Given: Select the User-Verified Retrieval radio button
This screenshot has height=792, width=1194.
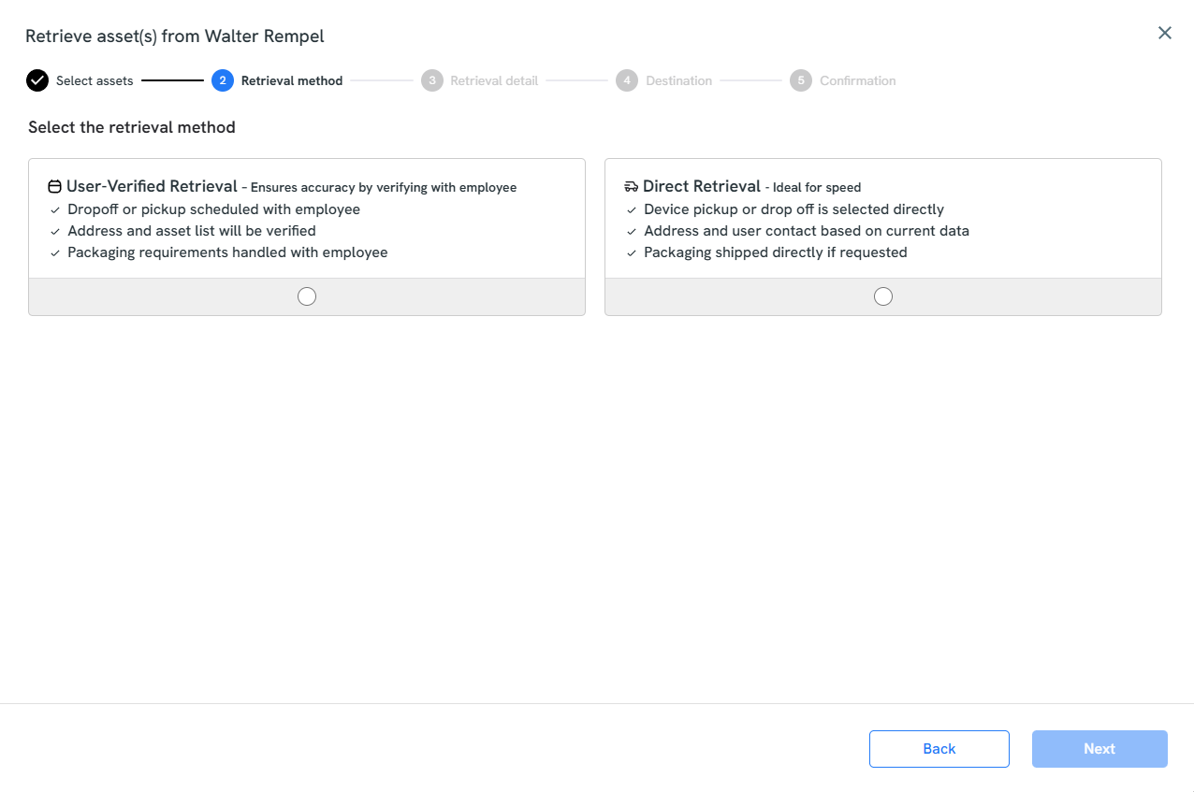Looking at the screenshot, I should click(x=307, y=296).
